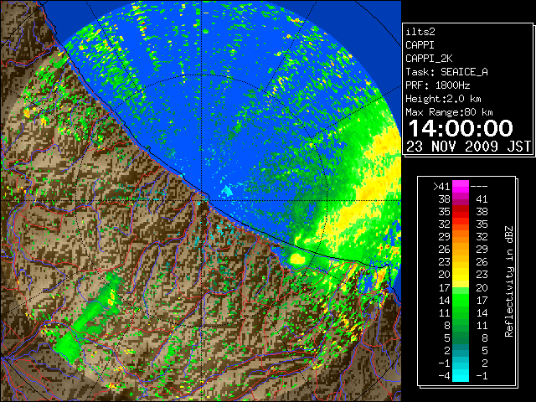Click the 'Reflectivity in dBZ' axis label

tap(509, 281)
